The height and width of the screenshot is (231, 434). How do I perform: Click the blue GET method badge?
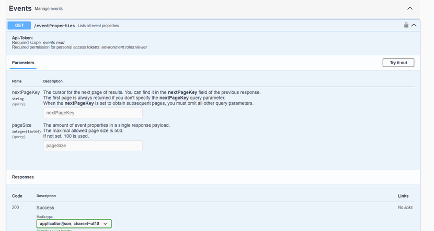point(19,25)
